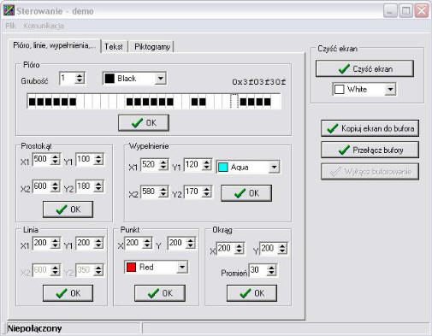Close the Sterowanie window
The height and width of the screenshot is (336, 432).
(x=422, y=11)
